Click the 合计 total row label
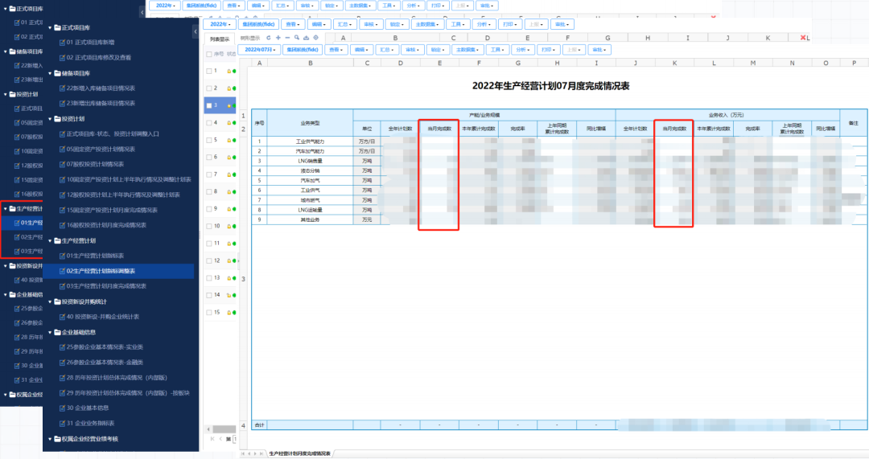 (259, 425)
